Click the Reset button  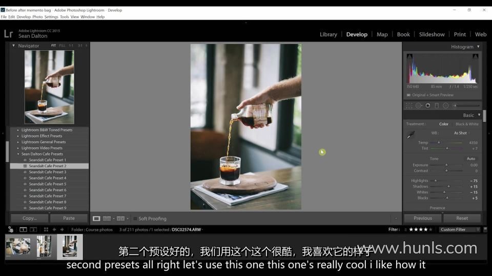pos(462,218)
